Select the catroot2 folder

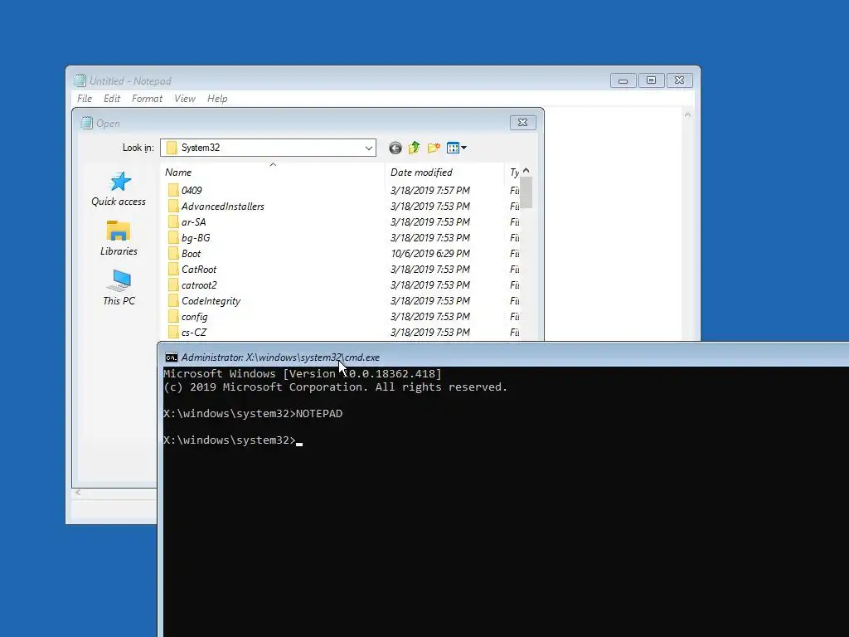point(199,285)
